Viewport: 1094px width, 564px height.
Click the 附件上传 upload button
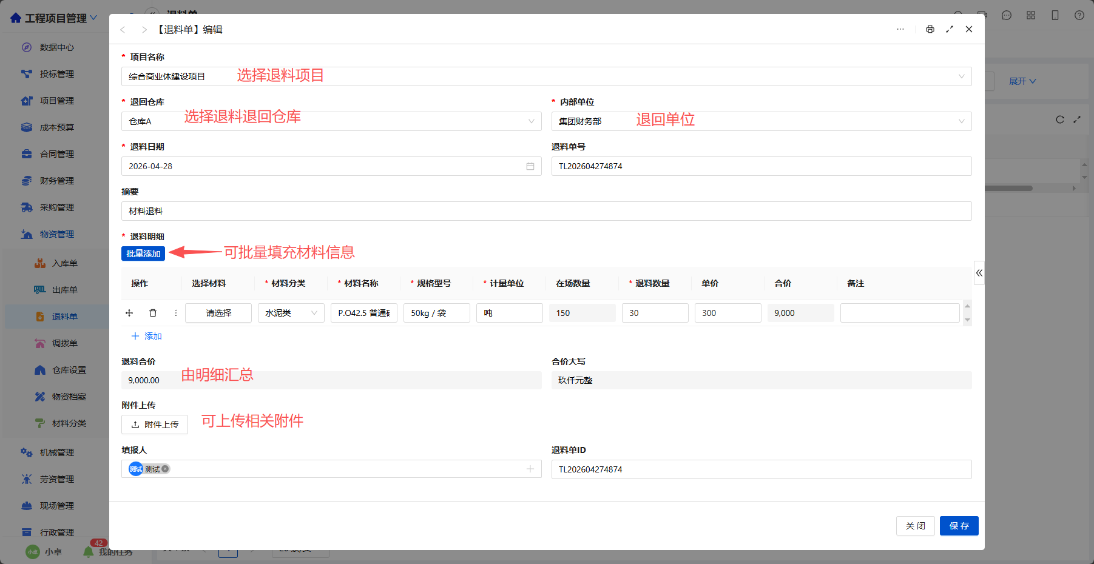(x=155, y=425)
